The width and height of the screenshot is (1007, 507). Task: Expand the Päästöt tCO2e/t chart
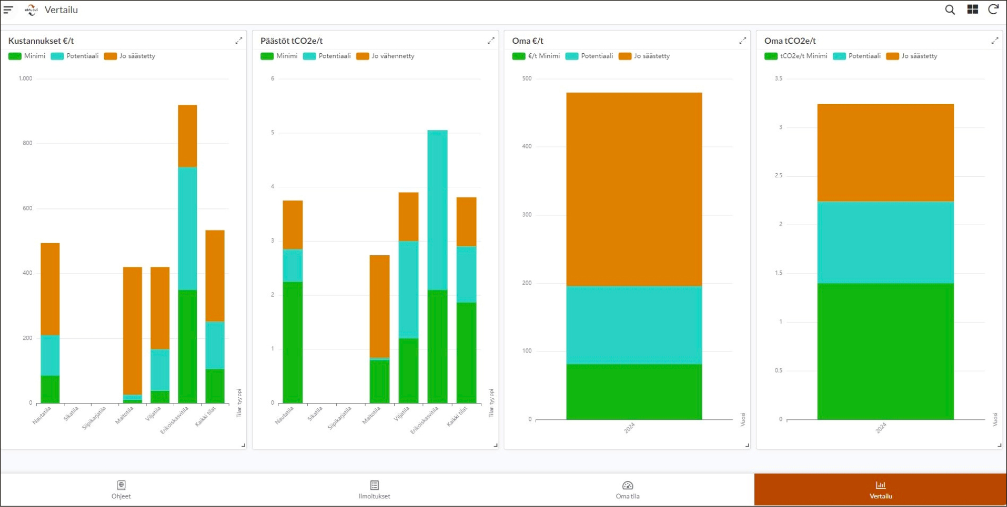491,41
